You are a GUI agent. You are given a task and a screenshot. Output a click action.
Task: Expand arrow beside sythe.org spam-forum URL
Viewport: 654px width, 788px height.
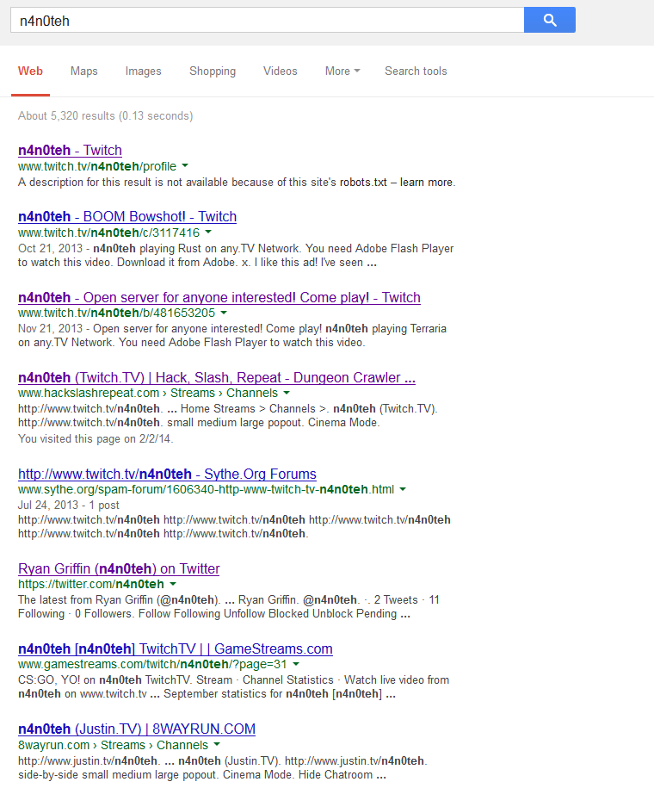point(403,489)
